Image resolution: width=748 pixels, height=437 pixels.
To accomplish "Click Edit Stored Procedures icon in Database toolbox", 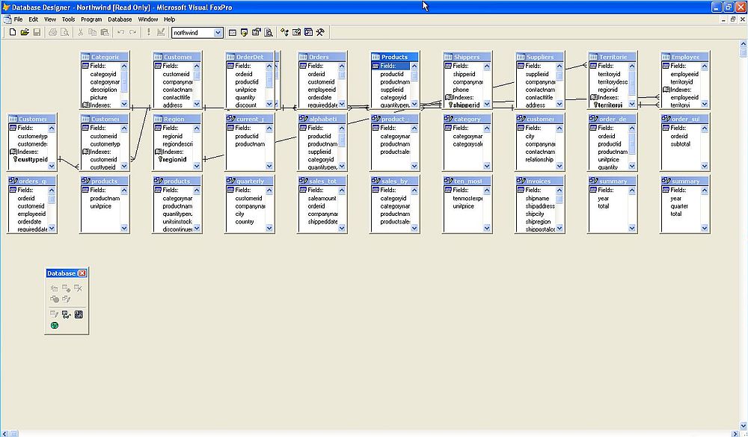I will click(79, 314).
